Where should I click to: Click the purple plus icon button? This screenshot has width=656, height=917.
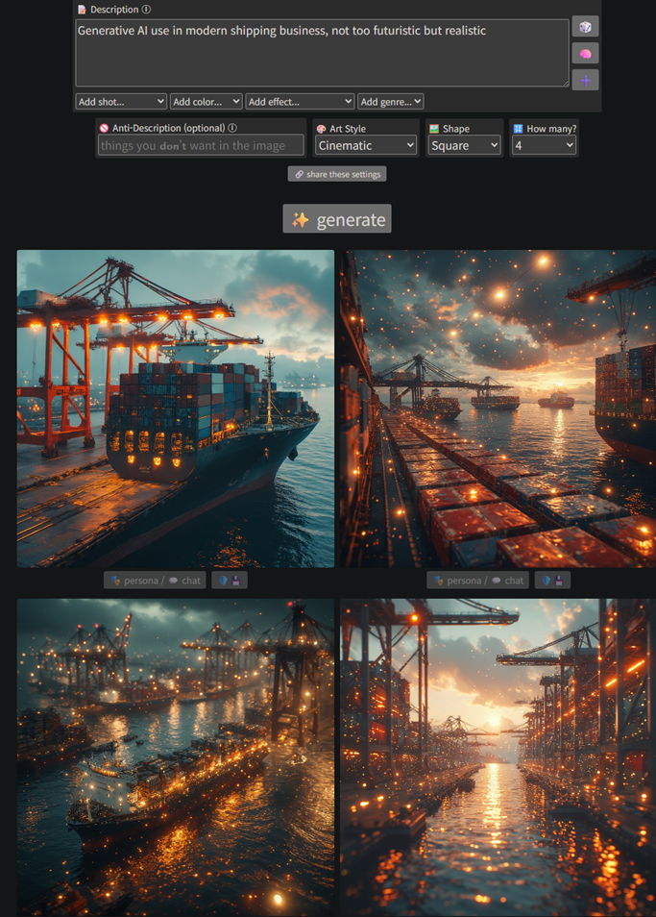585,81
